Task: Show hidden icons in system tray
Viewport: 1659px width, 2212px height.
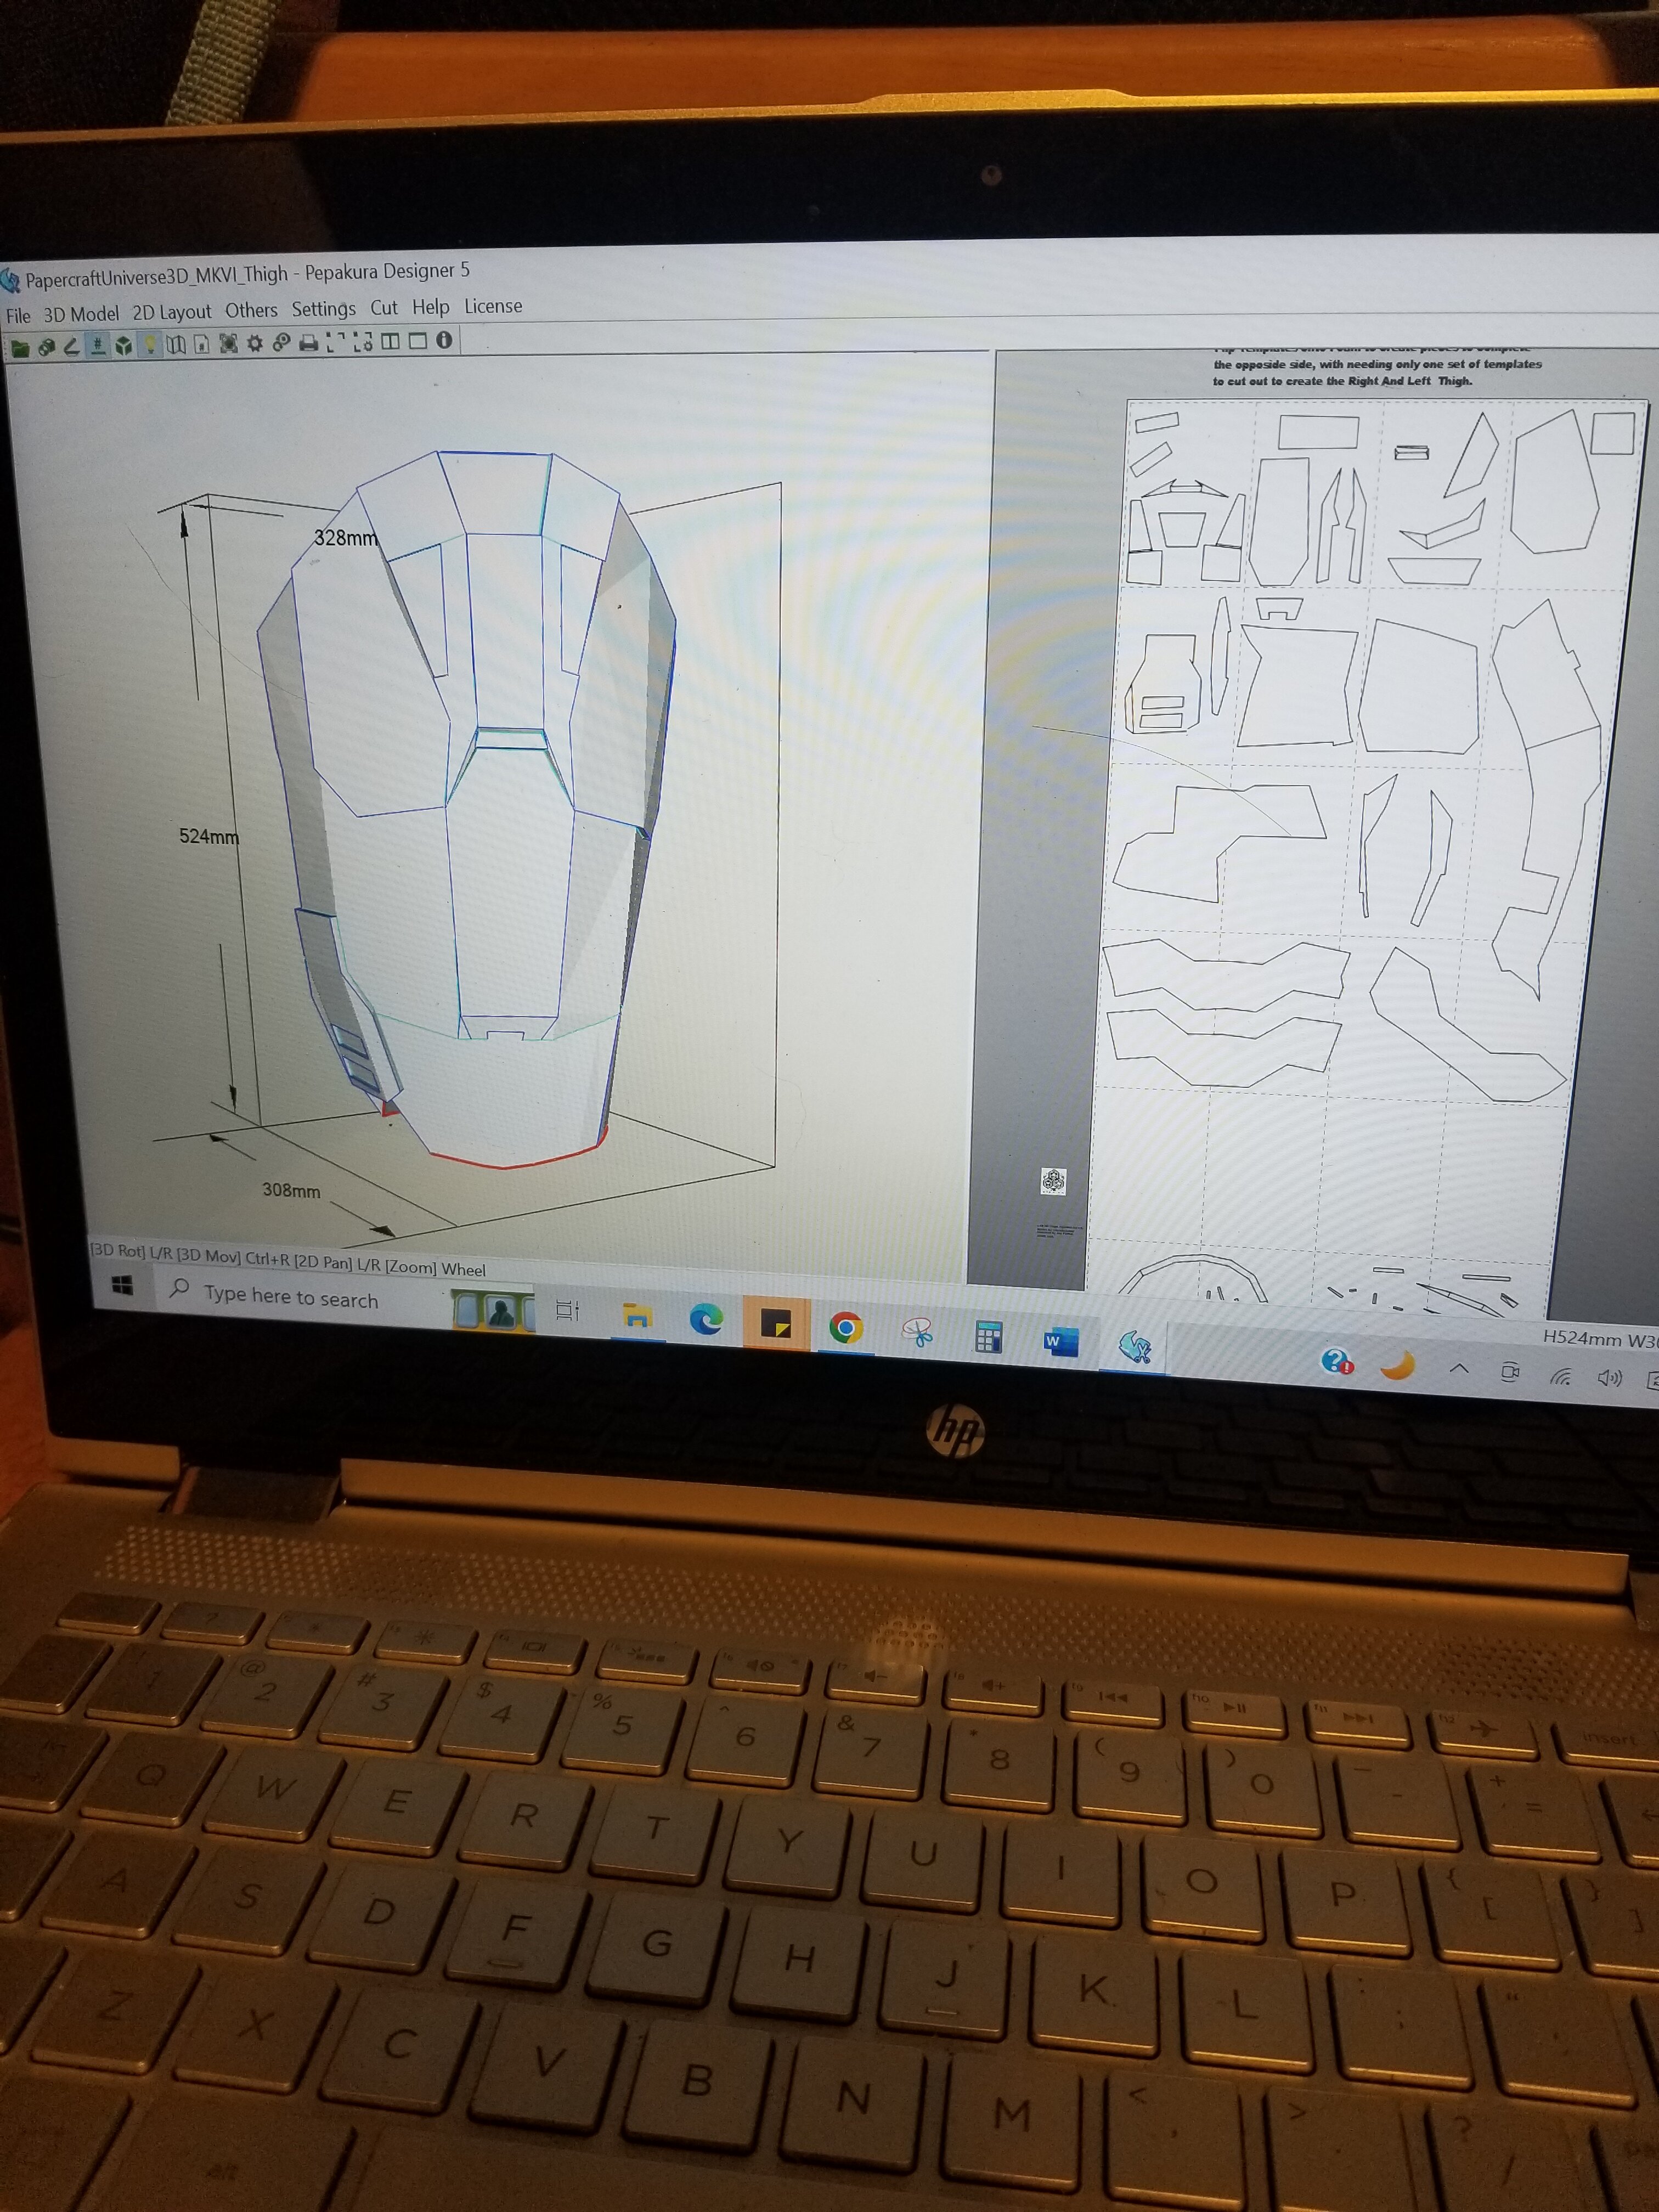Action: (x=1459, y=1368)
